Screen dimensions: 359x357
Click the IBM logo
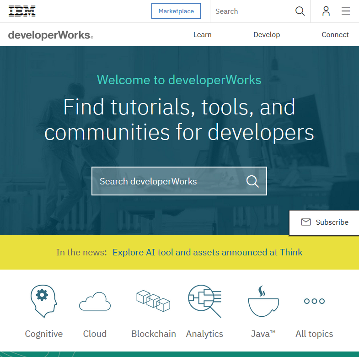22,11
